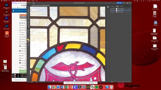Expand the Shape Tracing layer contents
The width and height of the screenshot is (161, 90).
(115, 10)
